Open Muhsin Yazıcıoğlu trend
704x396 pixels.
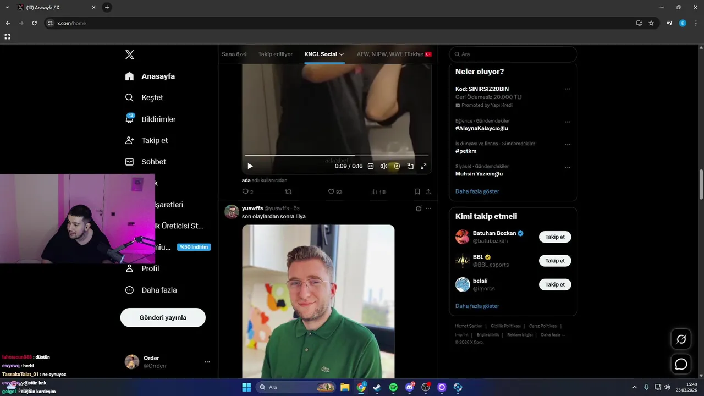[479, 174]
